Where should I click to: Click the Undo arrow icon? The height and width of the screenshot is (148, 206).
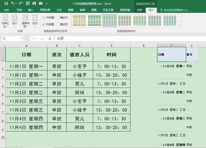(x=13, y=3)
